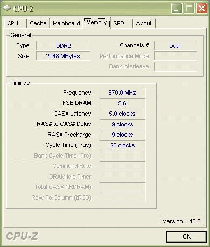Viewport: 210px width, 247px height.
Task: Click the RAS# Precharge label
Action: (x=69, y=135)
